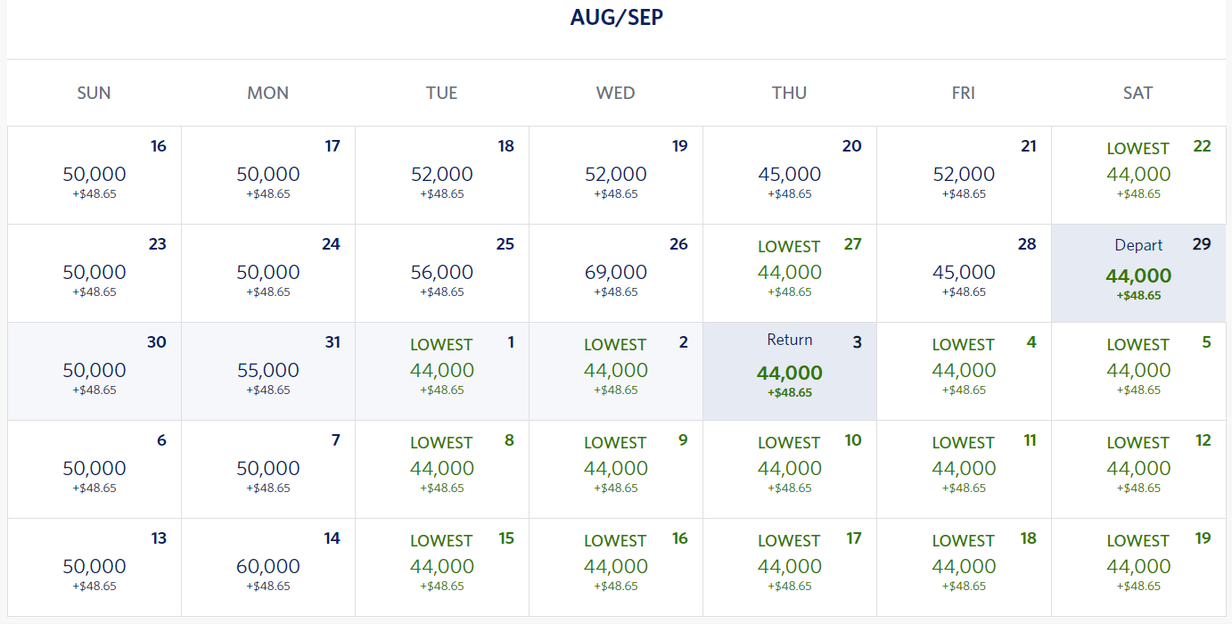Pick Monday 7 fare of 50,000
Screen dimensions: 1232x624
(x=268, y=469)
